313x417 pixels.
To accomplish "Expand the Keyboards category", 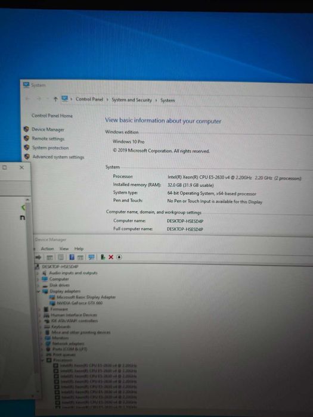I will [41, 326].
